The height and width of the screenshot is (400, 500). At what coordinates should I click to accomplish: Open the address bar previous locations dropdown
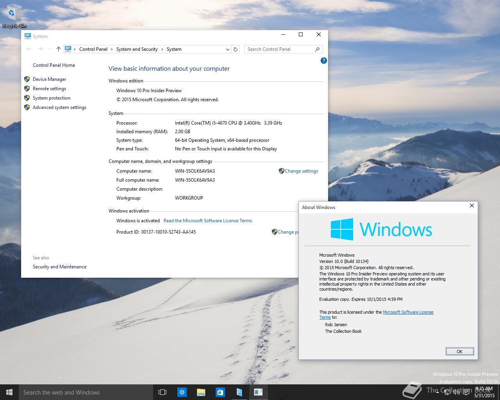228,49
